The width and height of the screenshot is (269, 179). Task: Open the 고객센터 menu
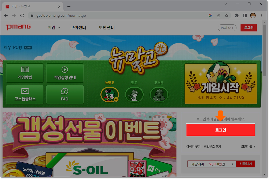coord(78,28)
